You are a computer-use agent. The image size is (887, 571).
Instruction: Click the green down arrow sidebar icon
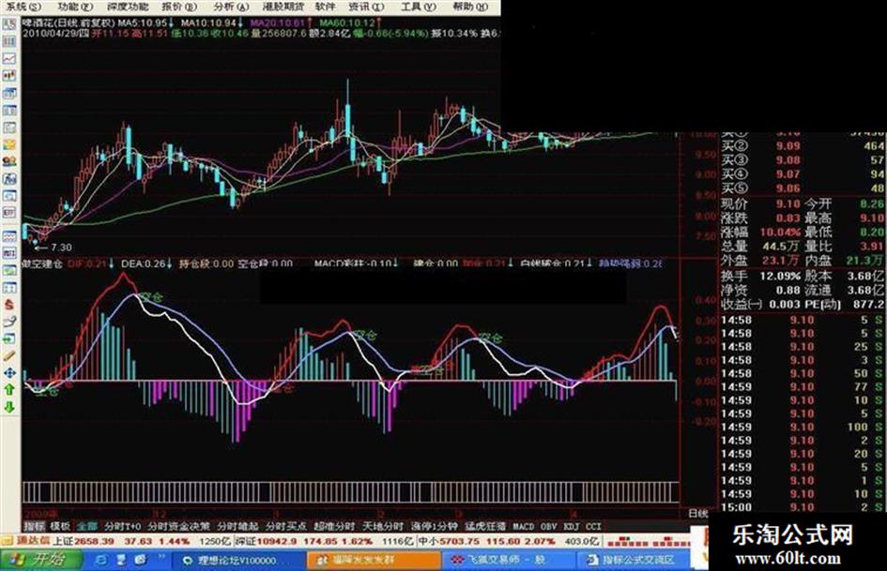pyautogui.click(x=9, y=407)
